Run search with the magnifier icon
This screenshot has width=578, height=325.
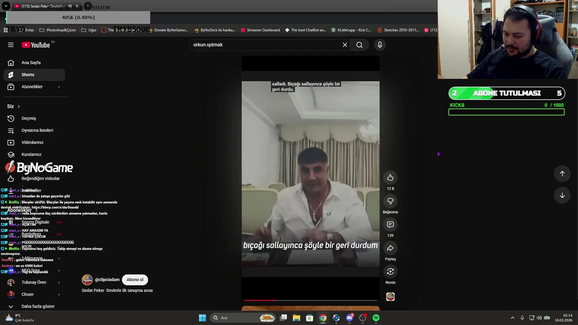pos(359,45)
